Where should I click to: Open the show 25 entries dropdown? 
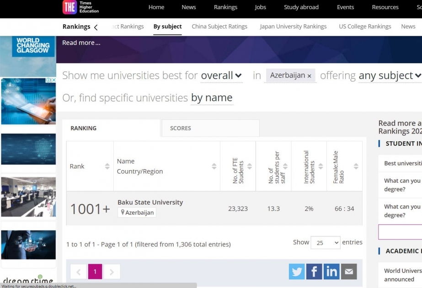click(x=326, y=242)
